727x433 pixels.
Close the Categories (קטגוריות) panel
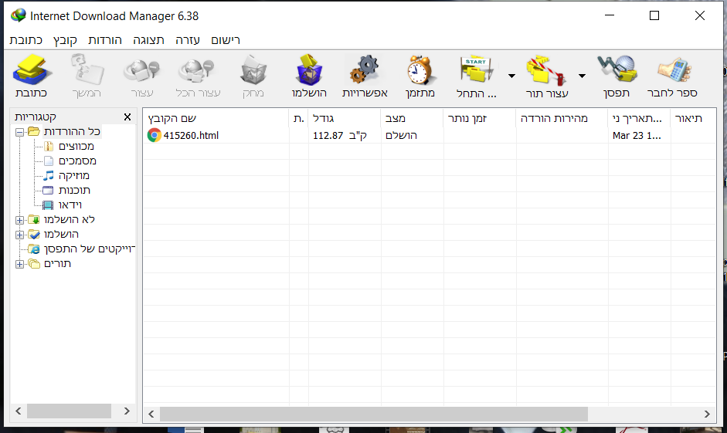[x=127, y=117]
